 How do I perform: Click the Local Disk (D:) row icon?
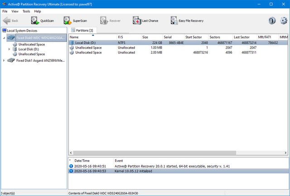coord(72,43)
